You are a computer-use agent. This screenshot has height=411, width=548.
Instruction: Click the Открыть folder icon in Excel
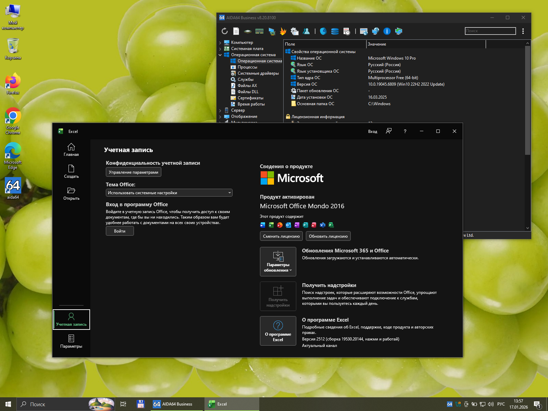tap(71, 193)
